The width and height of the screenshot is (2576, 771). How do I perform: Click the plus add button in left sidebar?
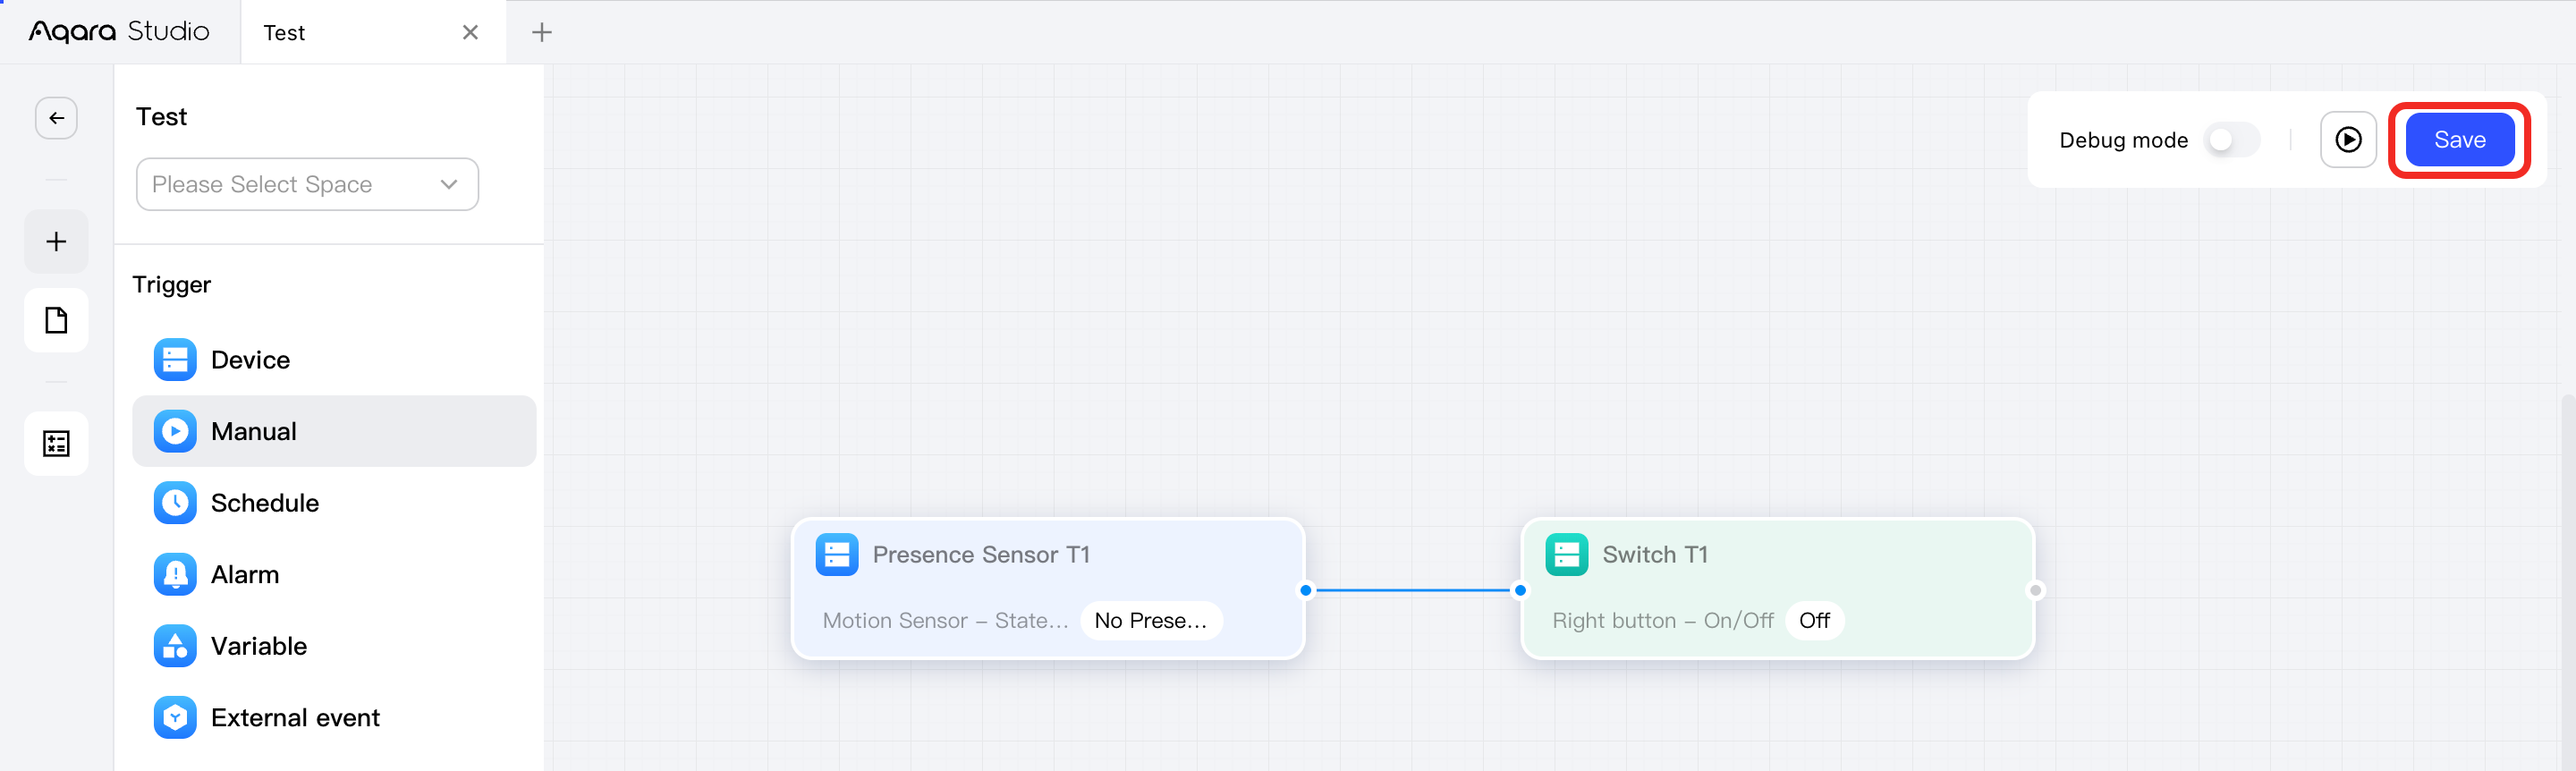coord(56,241)
